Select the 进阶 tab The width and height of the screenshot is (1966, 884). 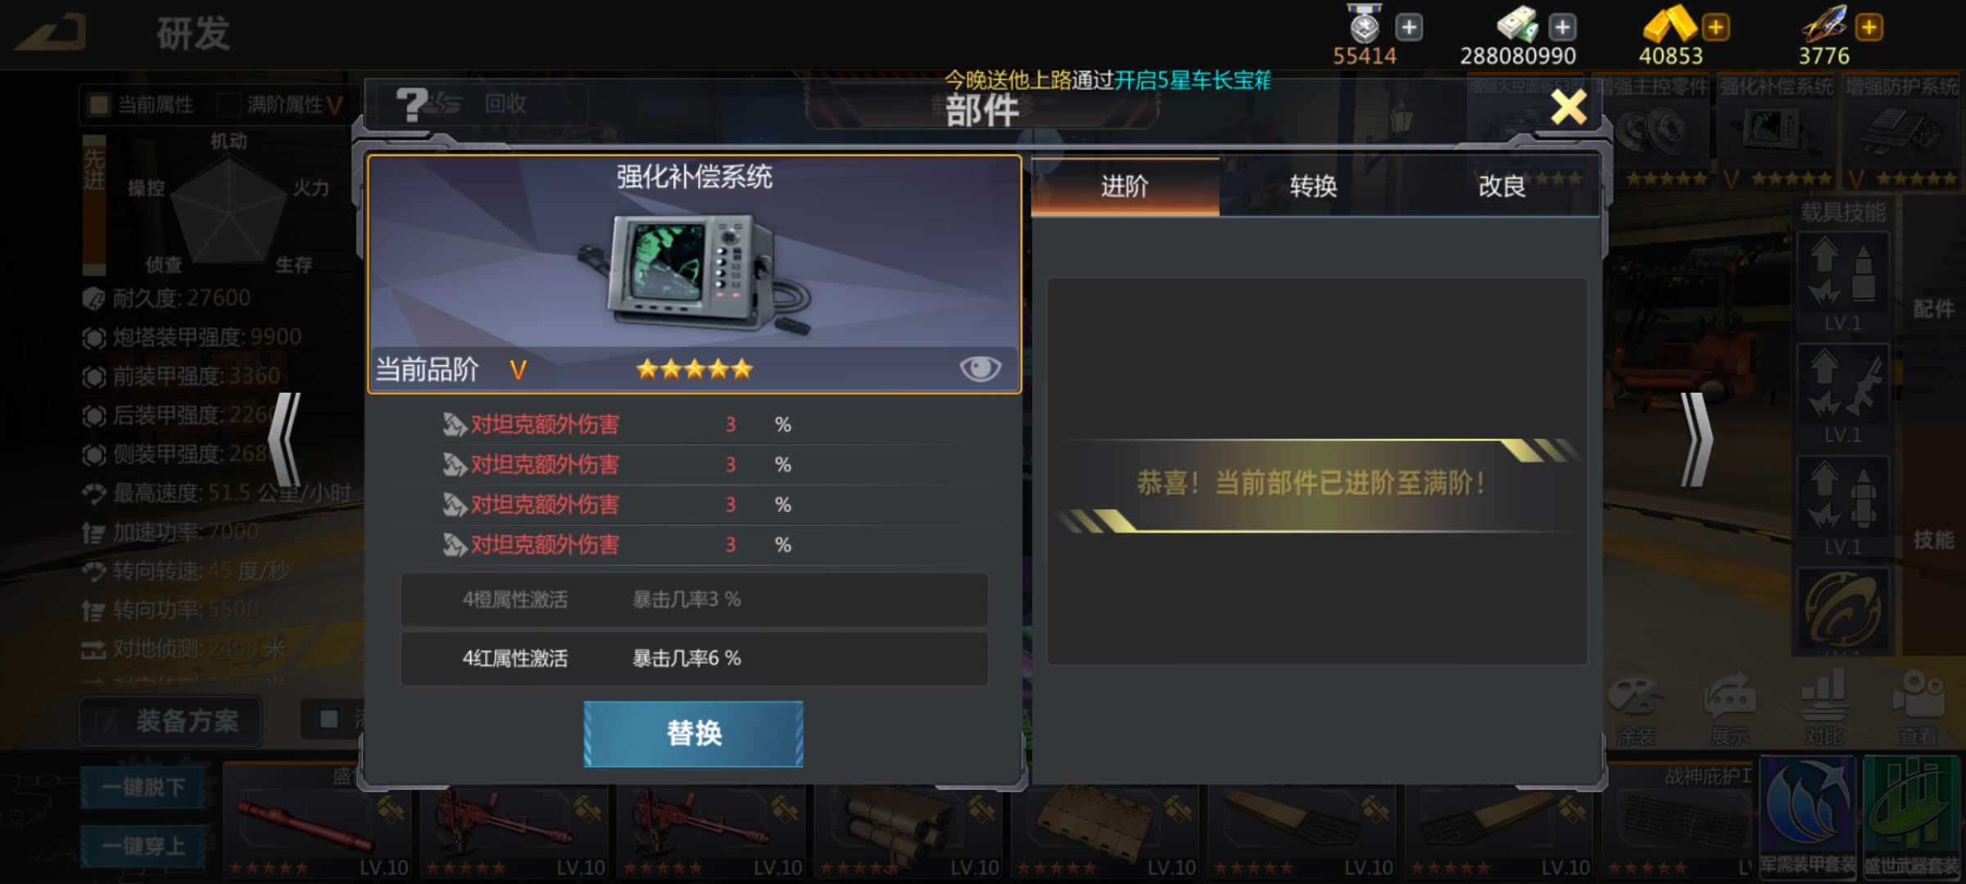point(1125,187)
